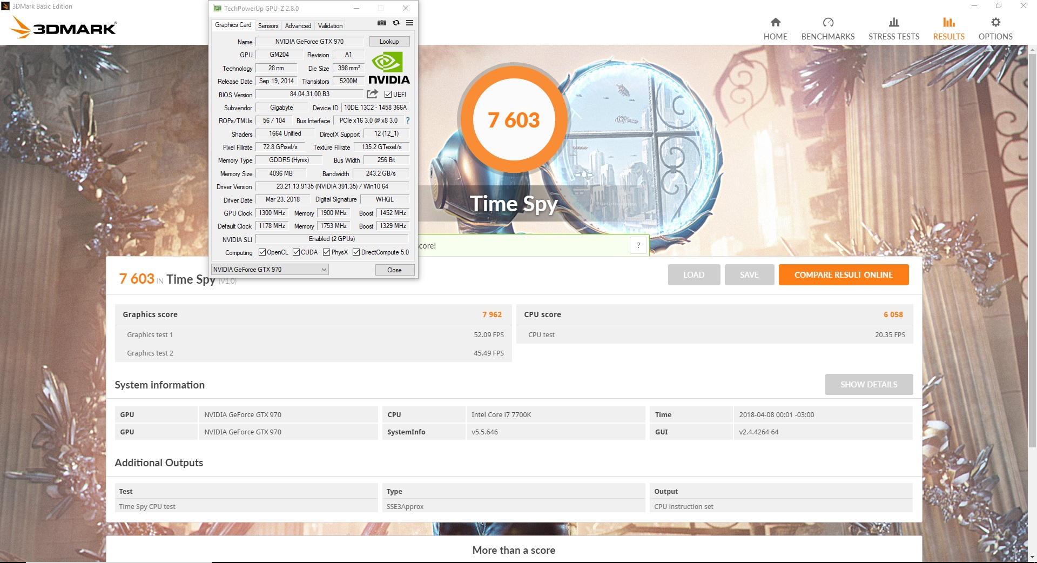The width and height of the screenshot is (1037, 563).
Task: Click the NVIDIA logo in GPU-Z
Action: coord(389,68)
